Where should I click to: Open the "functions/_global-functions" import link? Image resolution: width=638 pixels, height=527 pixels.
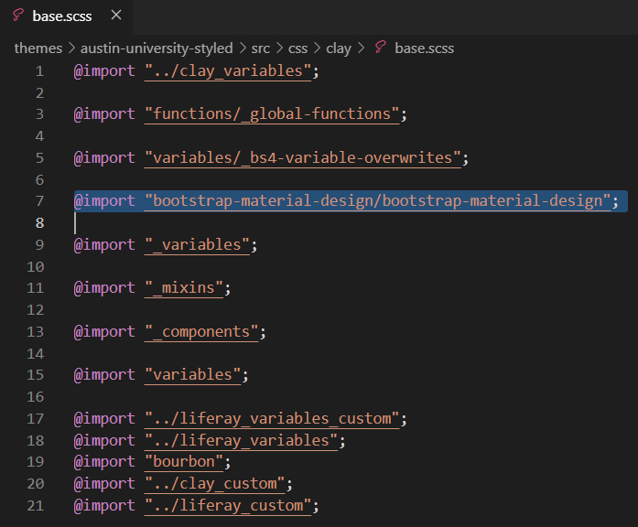click(x=272, y=114)
